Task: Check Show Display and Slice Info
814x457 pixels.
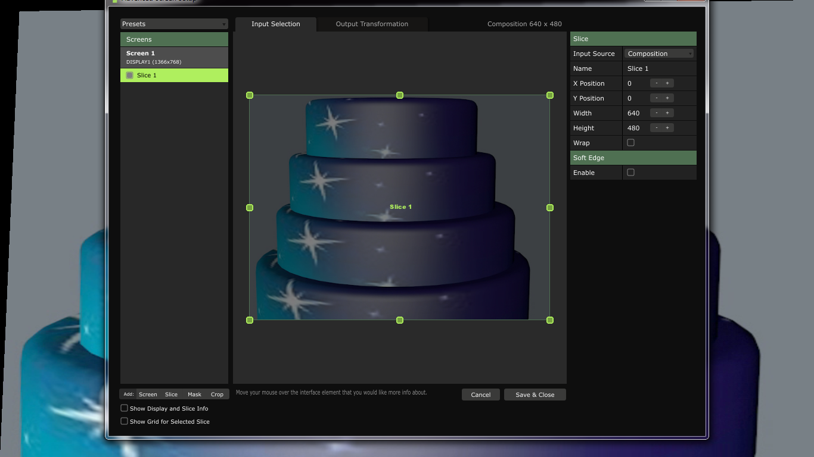Action: pos(124,408)
